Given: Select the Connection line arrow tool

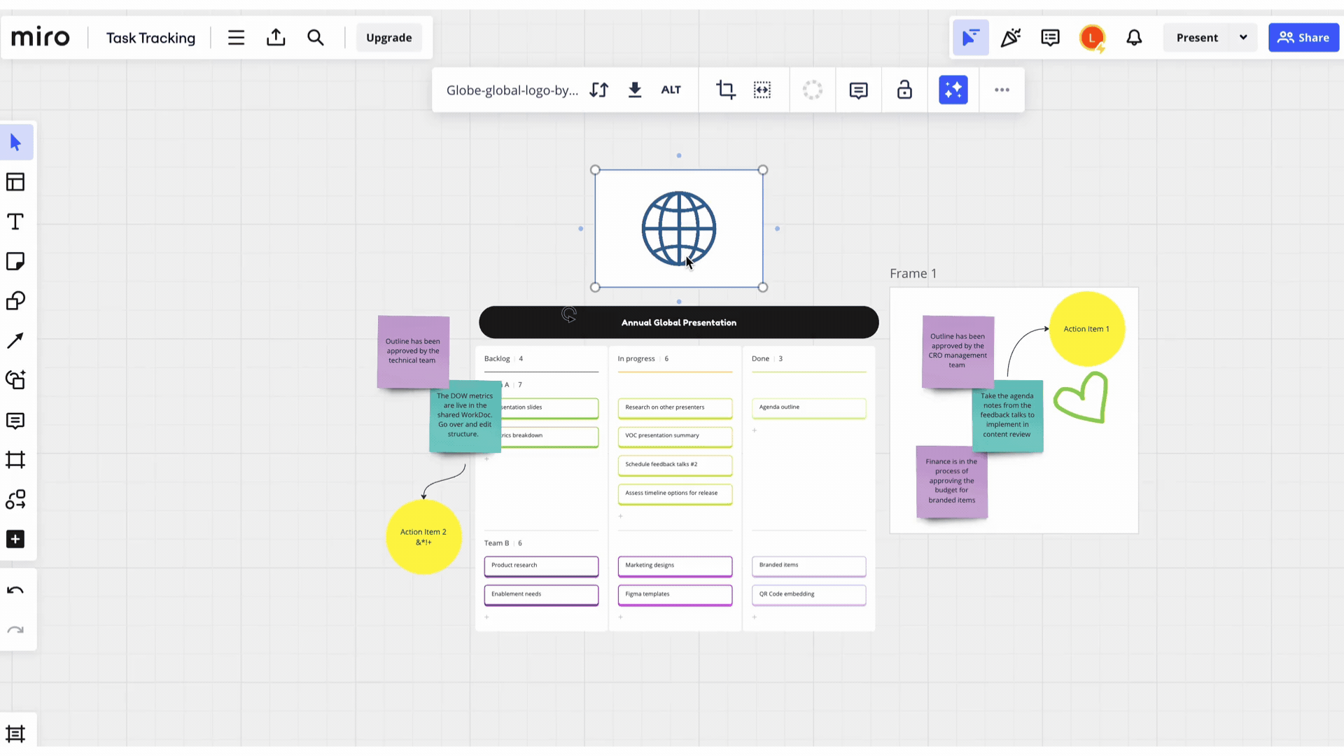Looking at the screenshot, I should click(15, 340).
